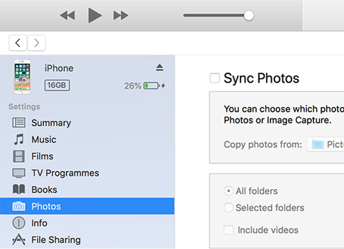The height and width of the screenshot is (249, 344).
Task: Go back with the left chevron button
Action: pyautogui.click(x=18, y=43)
